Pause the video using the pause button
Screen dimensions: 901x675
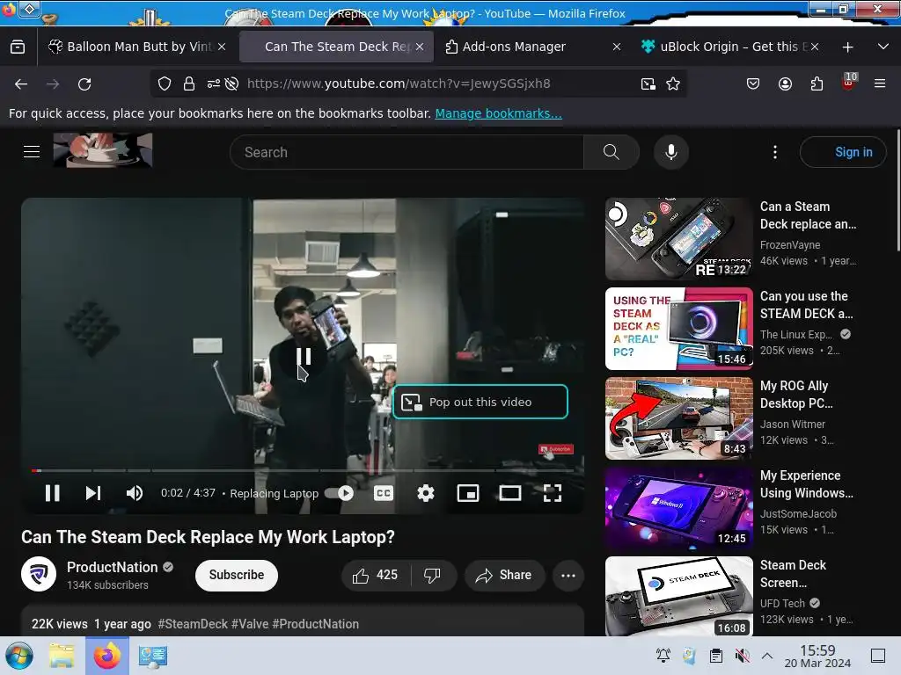[x=52, y=493]
